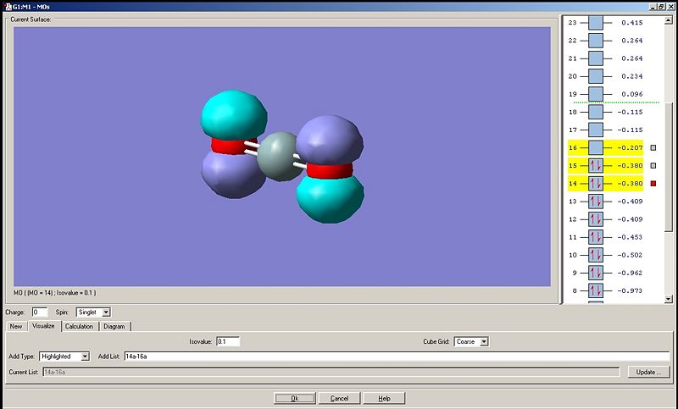The width and height of the screenshot is (678, 409).
Task: Click the Update... button
Action: 648,372
